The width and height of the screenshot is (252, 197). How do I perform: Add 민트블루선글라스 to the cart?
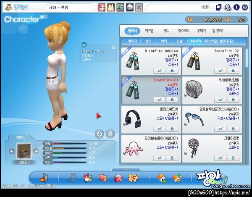220,129
